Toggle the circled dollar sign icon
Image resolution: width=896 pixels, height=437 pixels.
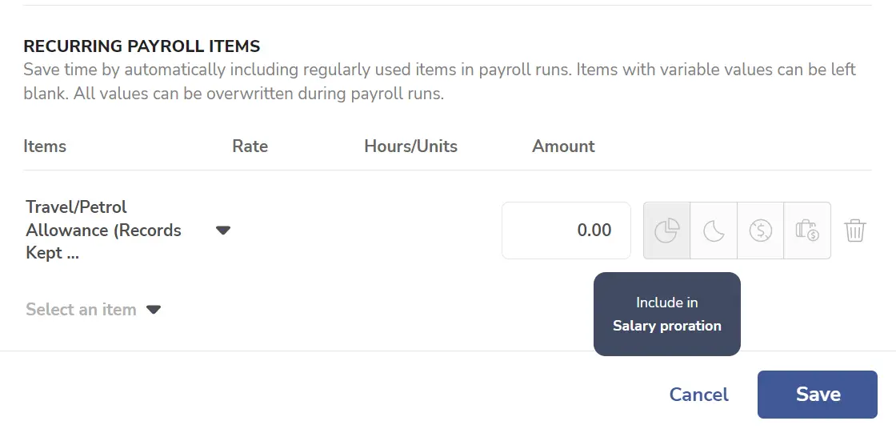pyautogui.click(x=761, y=231)
